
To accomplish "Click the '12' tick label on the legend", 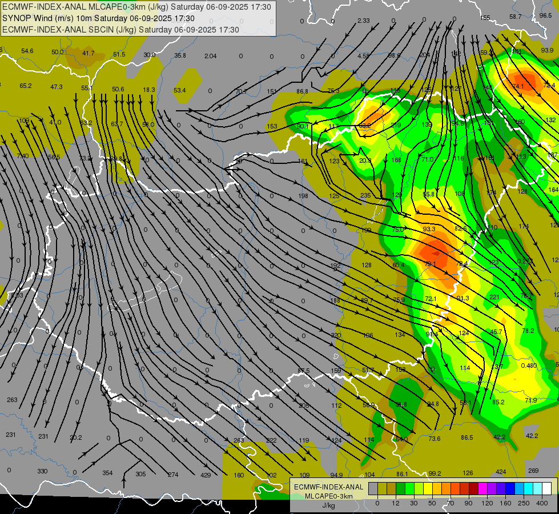I will (396, 503).
